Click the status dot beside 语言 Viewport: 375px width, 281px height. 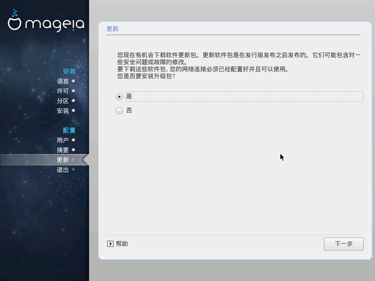[74, 81]
